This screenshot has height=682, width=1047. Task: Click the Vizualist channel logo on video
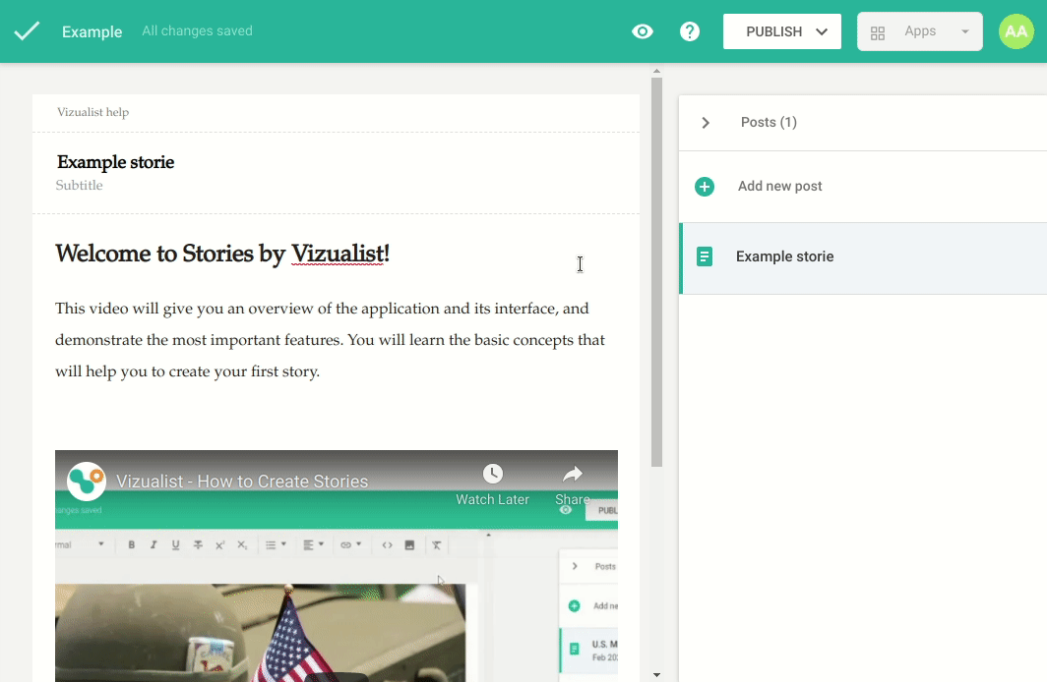87,481
